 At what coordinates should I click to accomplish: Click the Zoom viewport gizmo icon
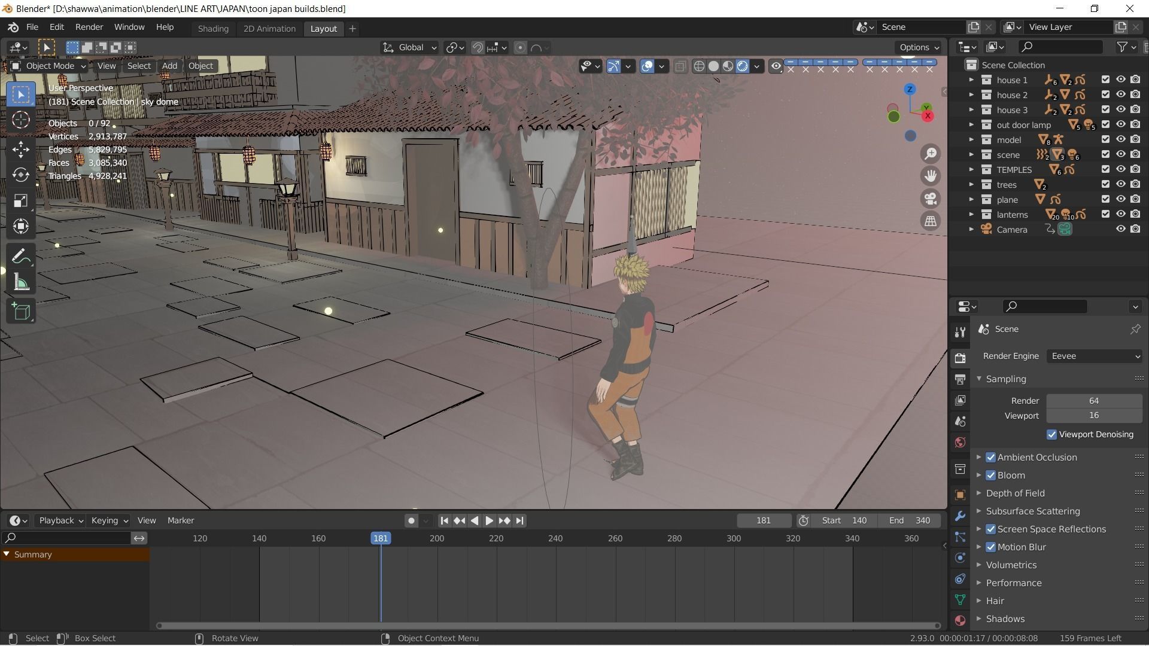coord(931,154)
